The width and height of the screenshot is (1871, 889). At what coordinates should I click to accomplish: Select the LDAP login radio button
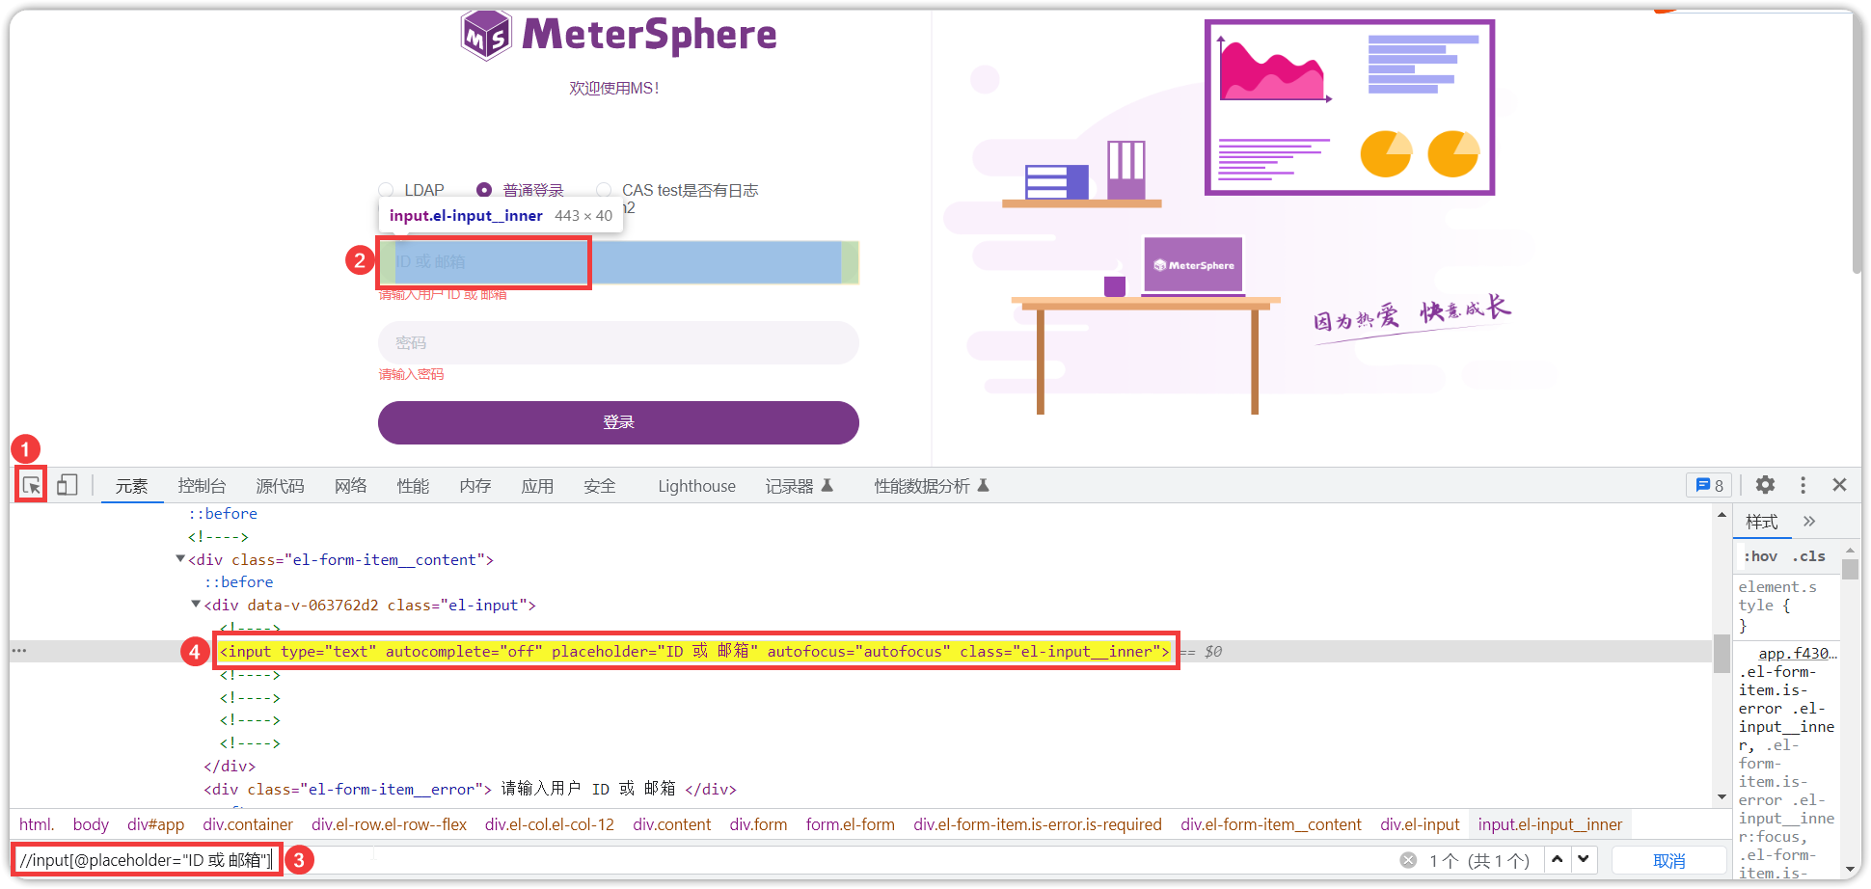[x=386, y=190]
